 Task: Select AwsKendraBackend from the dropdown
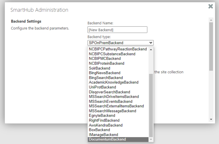[106, 125]
